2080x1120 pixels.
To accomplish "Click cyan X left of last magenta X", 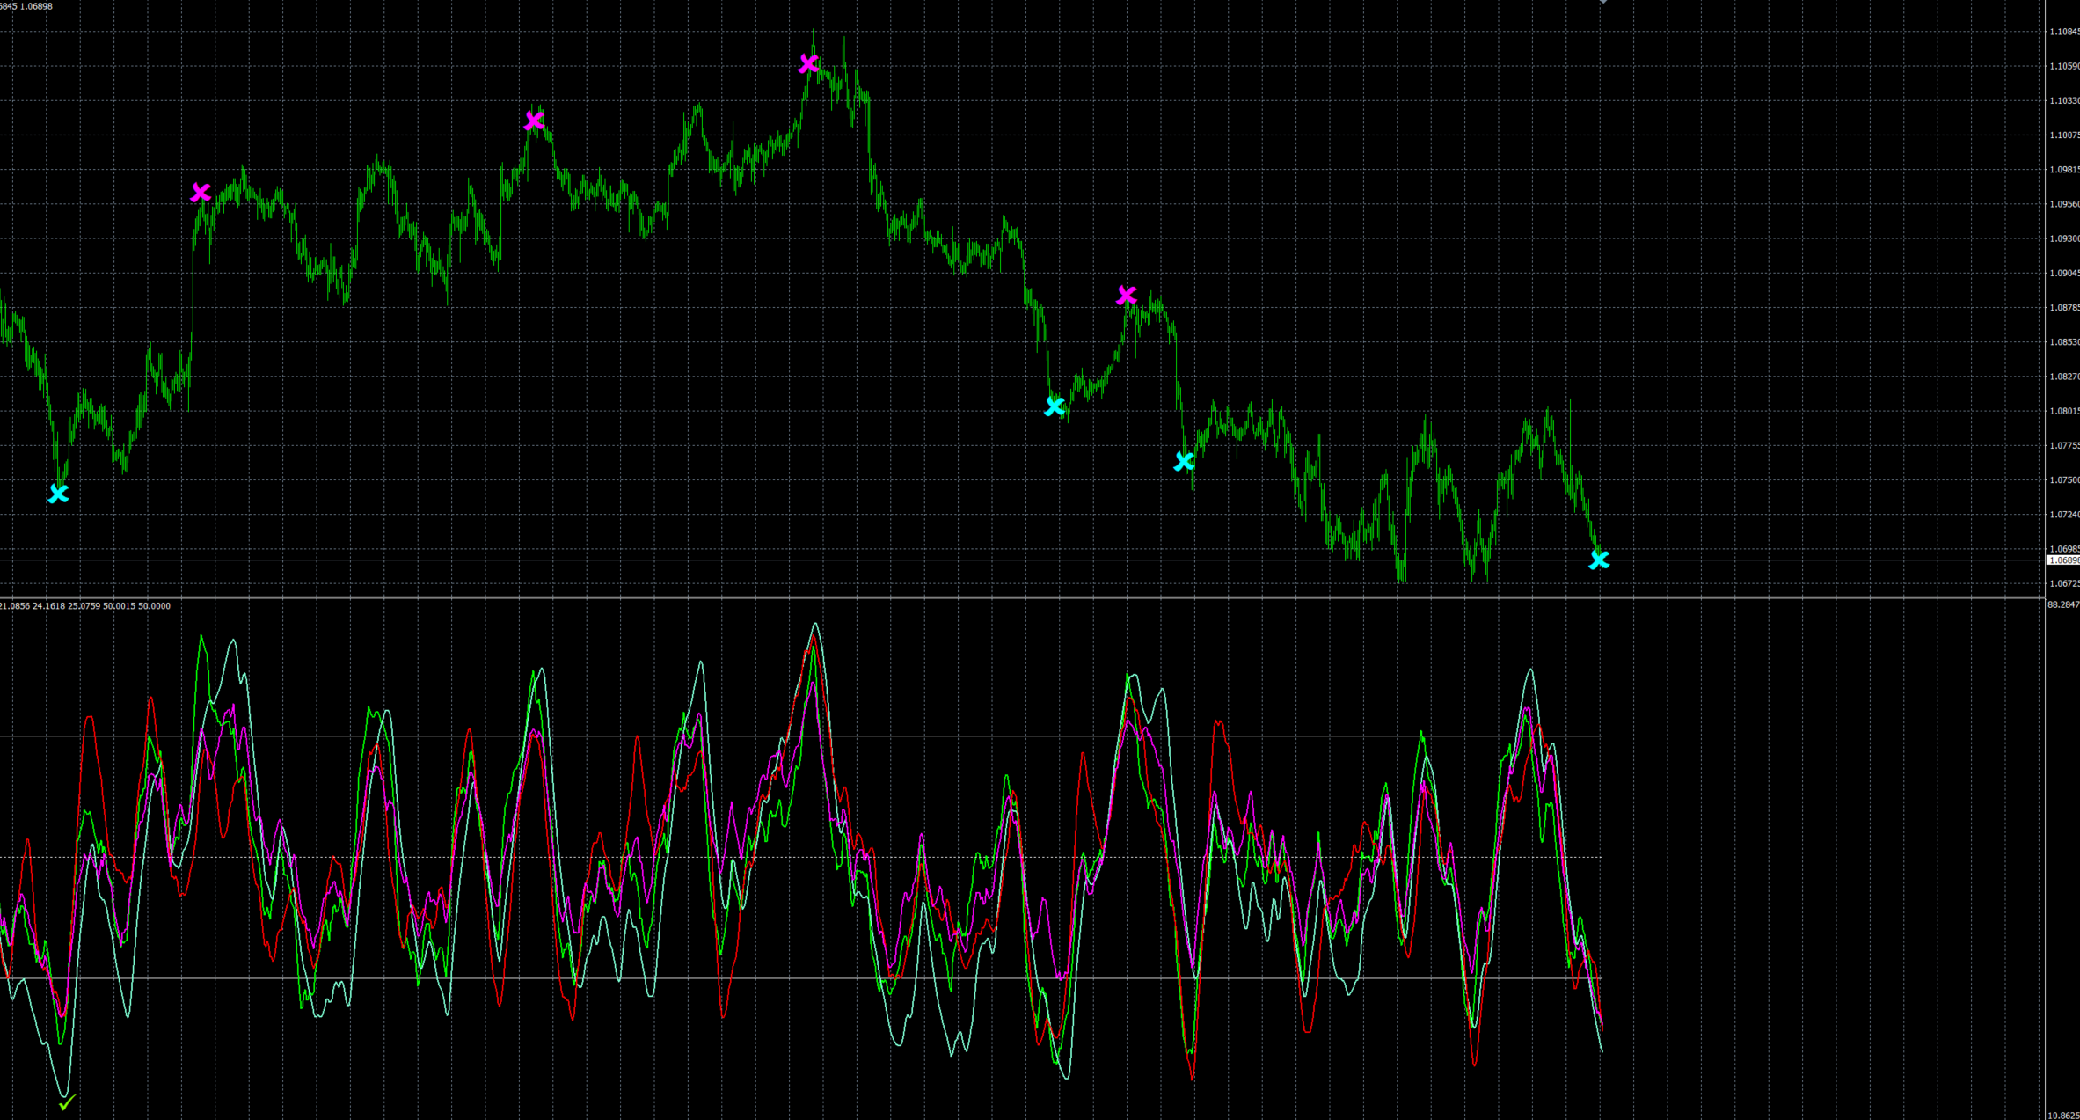I will pos(1055,406).
